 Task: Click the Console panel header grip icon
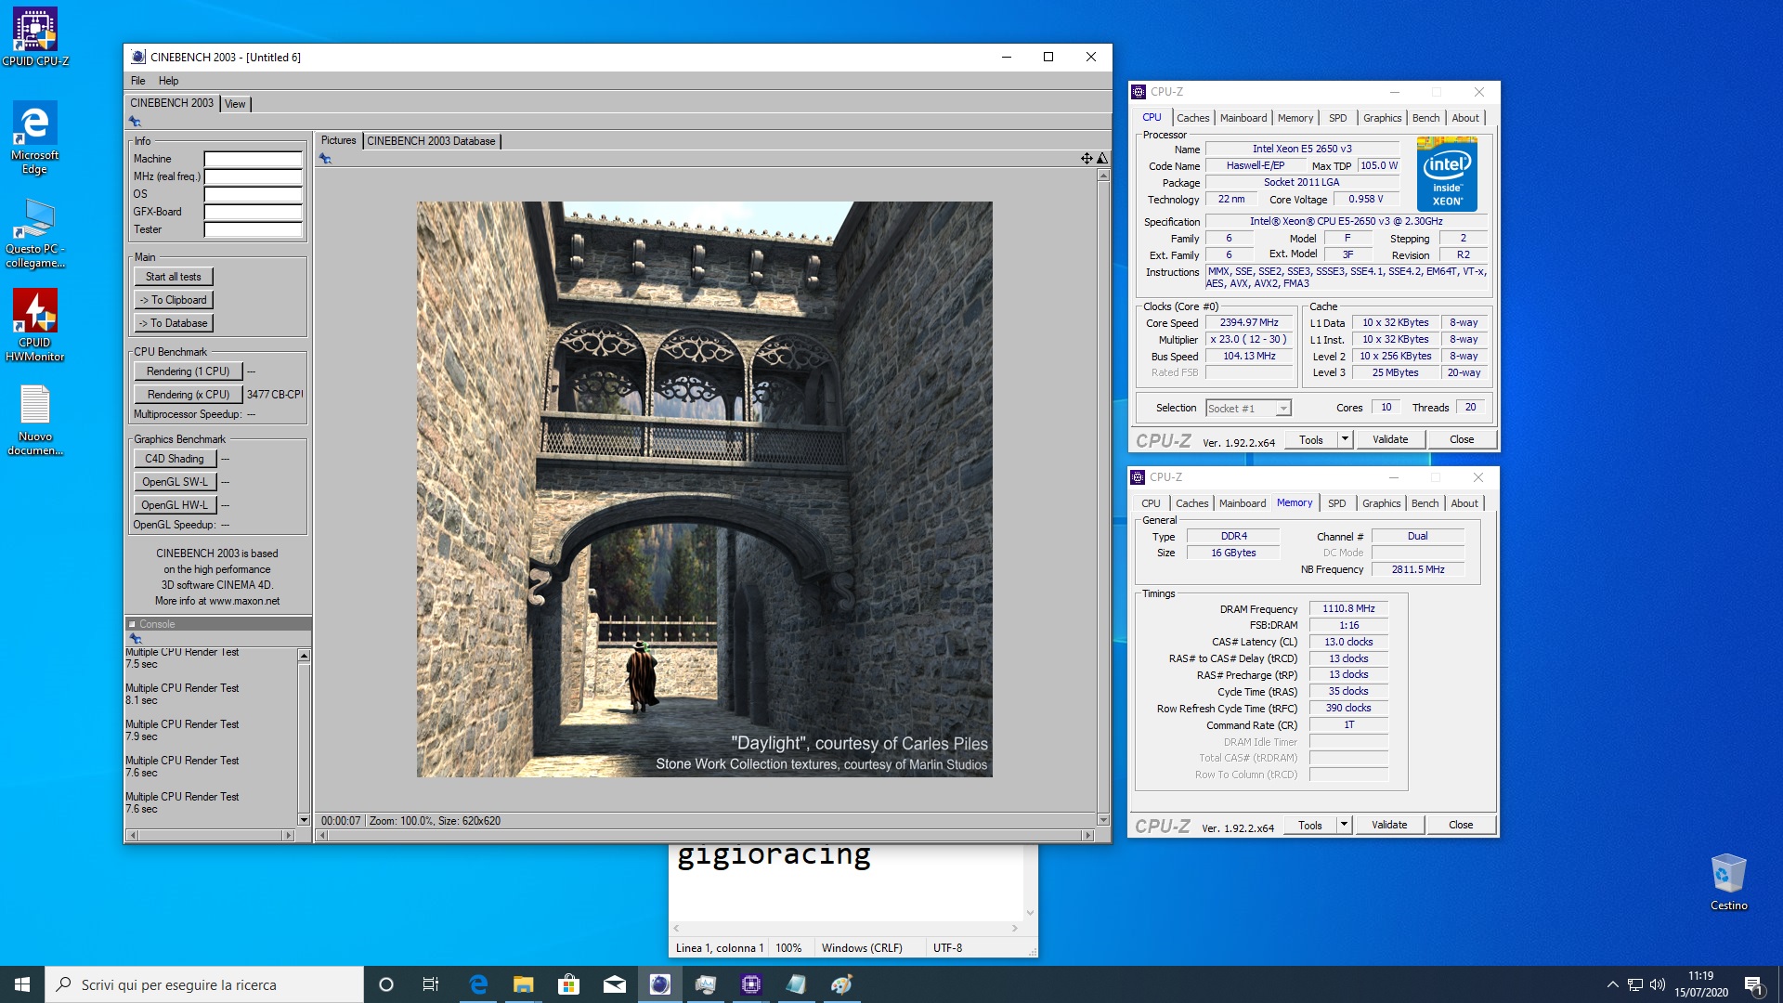[132, 624]
